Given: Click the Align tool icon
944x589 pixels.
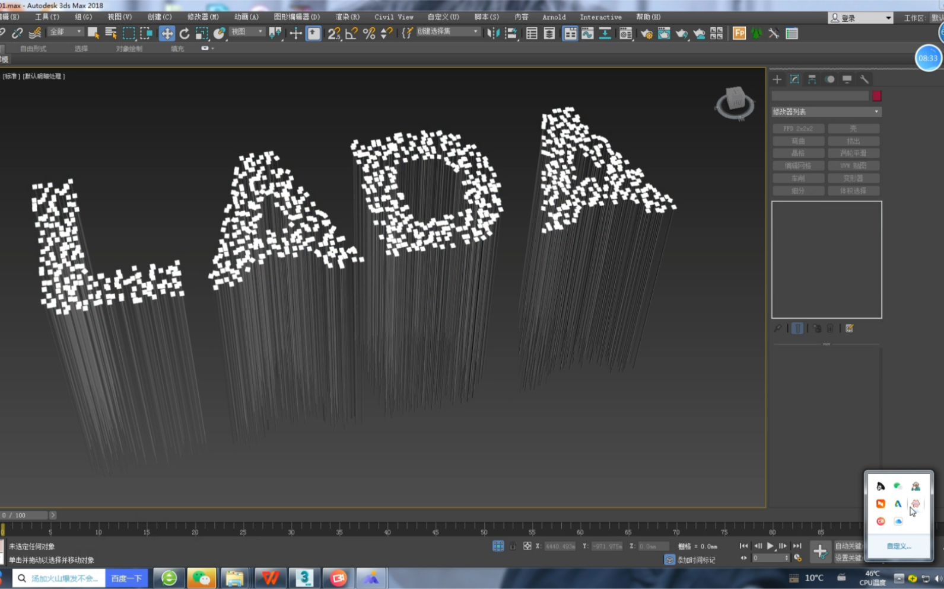Looking at the screenshot, I should (x=511, y=33).
